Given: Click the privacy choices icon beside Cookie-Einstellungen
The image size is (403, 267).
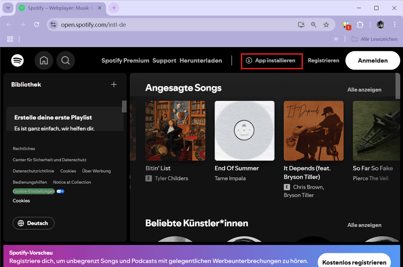Looking at the screenshot, I should 60,191.
